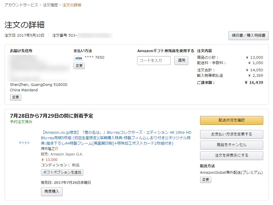Select ShenZhen, GuangDong 518000 address line

click(x=38, y=85)
